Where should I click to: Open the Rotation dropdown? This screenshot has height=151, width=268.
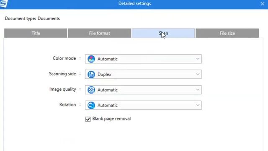(143, 105)
